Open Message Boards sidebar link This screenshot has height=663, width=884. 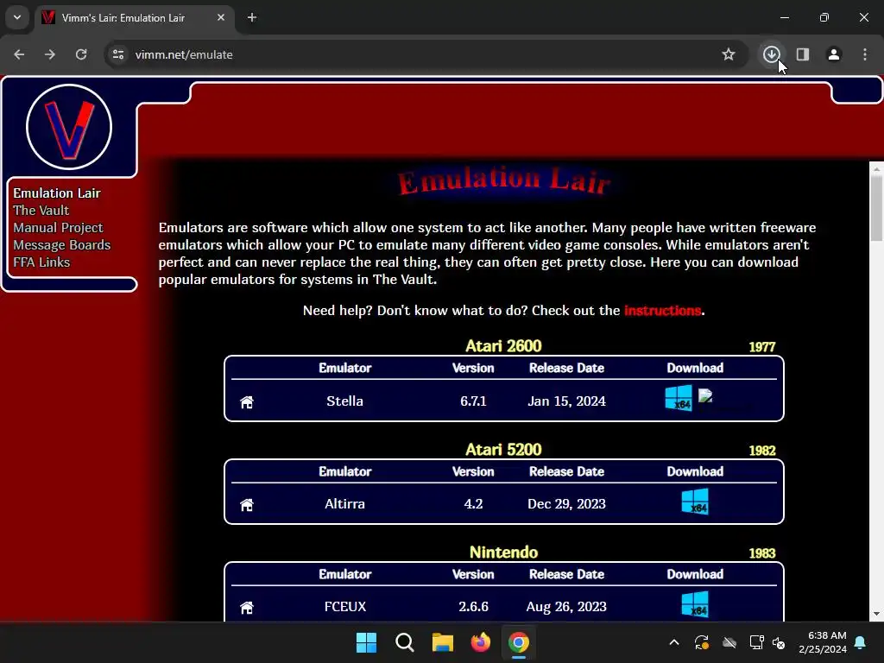point(62,245)
